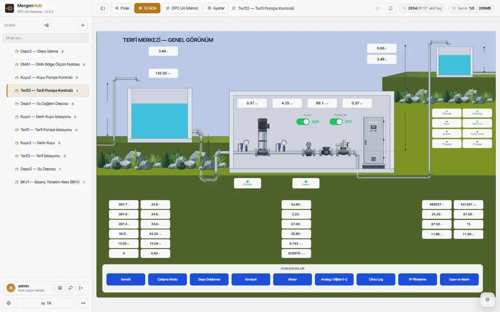Click the active tag counter 2954/3117
500x312 pixels.
pyautogui.click(x=422, y=8)
